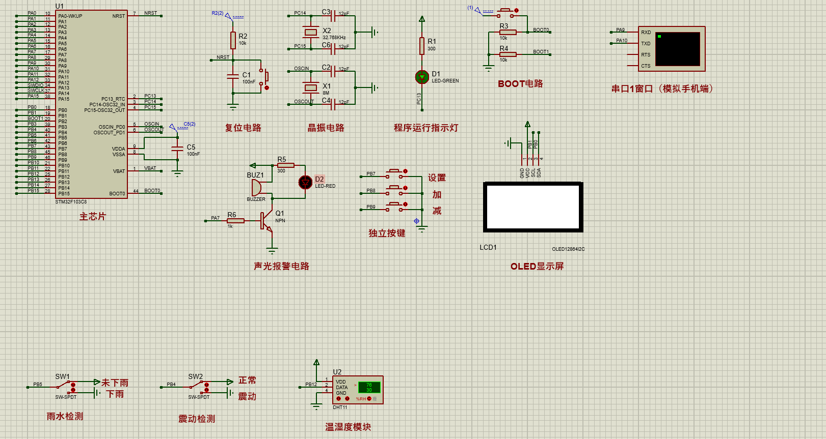Select the DHT11 sensor U2 body
The width and height of the screenshot is (826, 439).
358,390
